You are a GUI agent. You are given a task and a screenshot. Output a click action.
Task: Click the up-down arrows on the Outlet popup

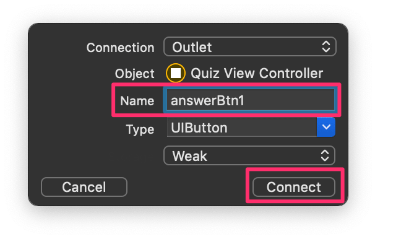[326, 46]
